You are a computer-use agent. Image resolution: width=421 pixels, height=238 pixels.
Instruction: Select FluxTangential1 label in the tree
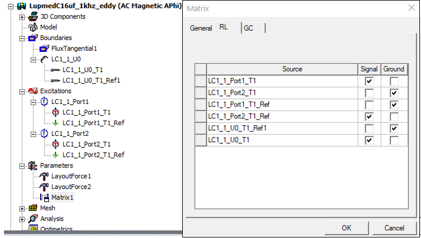(x=74, y=49)
